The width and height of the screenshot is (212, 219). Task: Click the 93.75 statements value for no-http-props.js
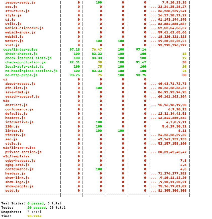click(75, 75)
